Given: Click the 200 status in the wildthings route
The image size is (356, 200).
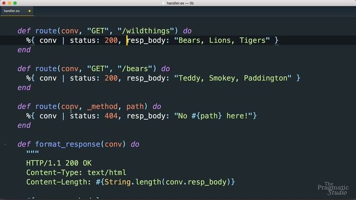Looking at the screenshot, I should pos(111,41).
